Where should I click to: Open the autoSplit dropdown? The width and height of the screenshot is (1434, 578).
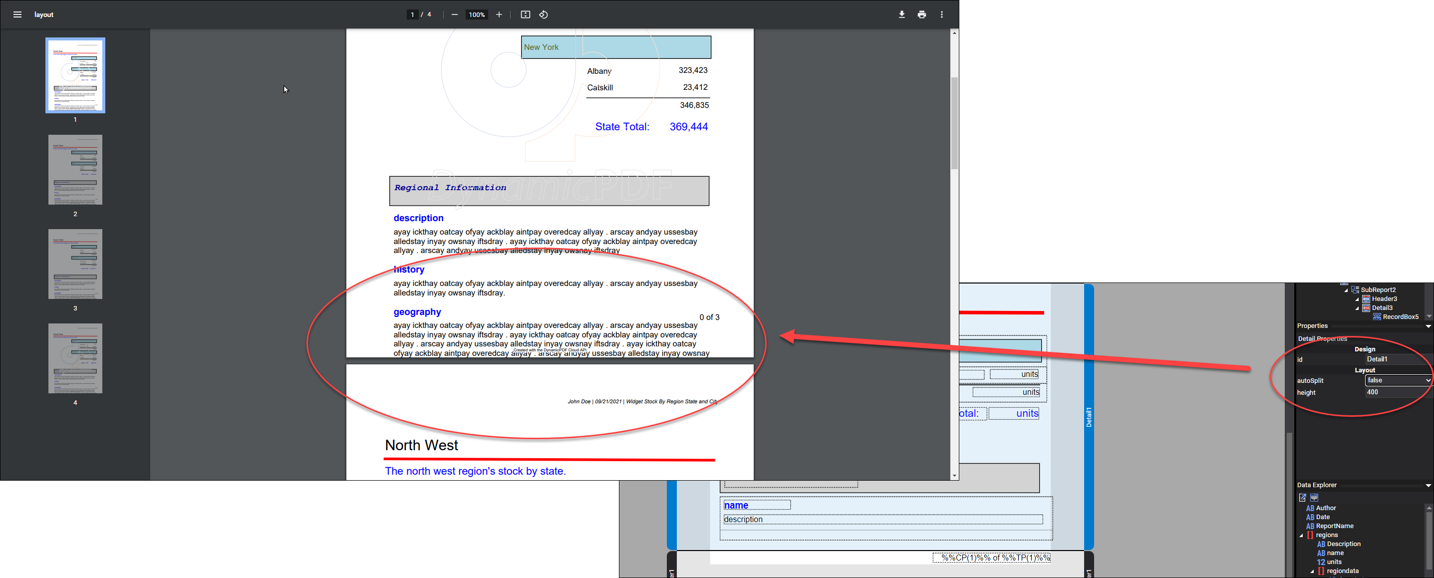click(1398, 380)
